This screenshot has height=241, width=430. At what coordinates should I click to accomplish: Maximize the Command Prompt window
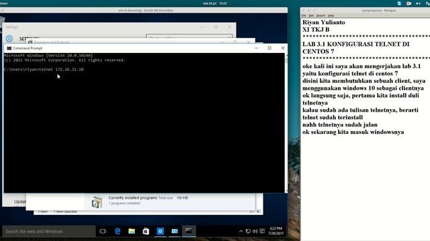coord(269,48)
